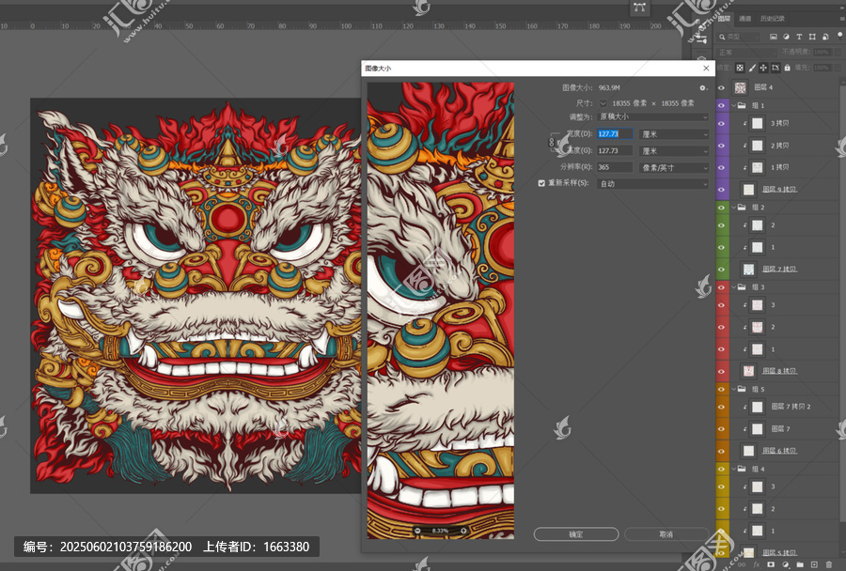Close the 图像大小 dialog
Image resolution: width=846 pixels, height=571 pixels.
pos(706,68)
